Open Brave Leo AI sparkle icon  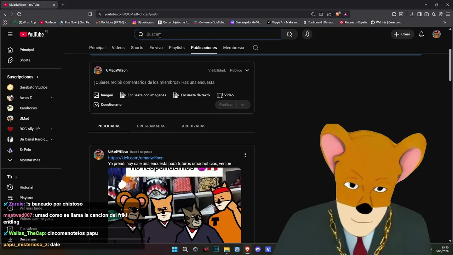pyautogui.click(x=434, y=14)
